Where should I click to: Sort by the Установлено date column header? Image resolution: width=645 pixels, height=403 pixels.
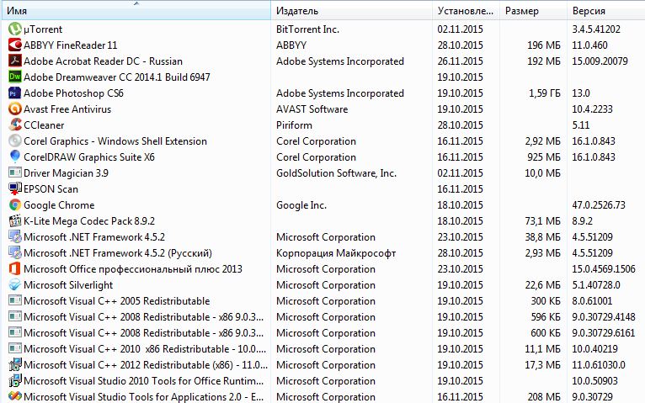[466, 11]
